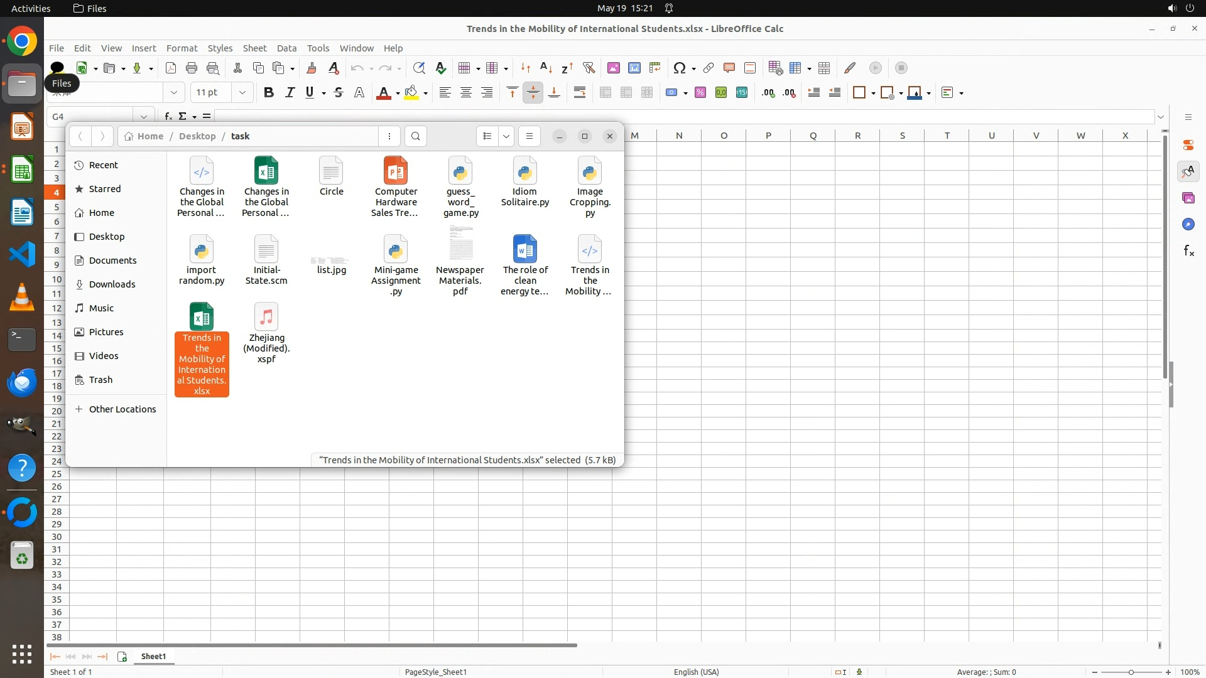Expand the Files view options dropdown
Image resolution: width=1206 pixels, height=678 pixels.
coord(506,136)
